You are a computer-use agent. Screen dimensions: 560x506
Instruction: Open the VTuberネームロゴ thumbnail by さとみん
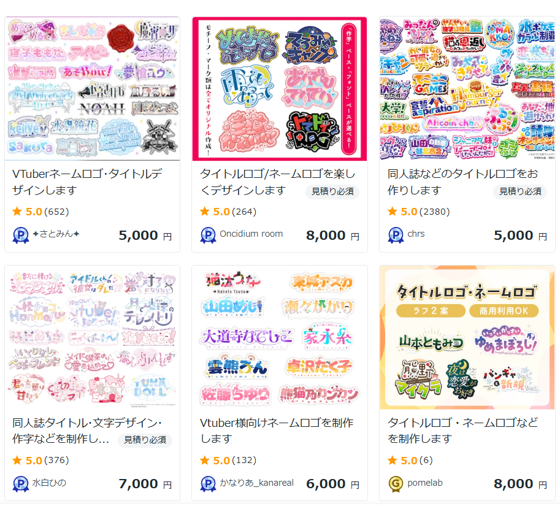coord(92,88)
